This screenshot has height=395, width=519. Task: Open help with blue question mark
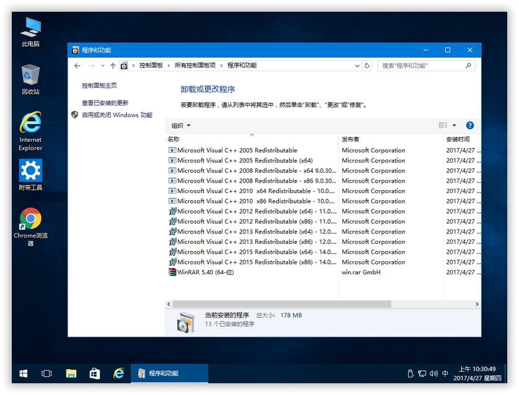[469, 126]
